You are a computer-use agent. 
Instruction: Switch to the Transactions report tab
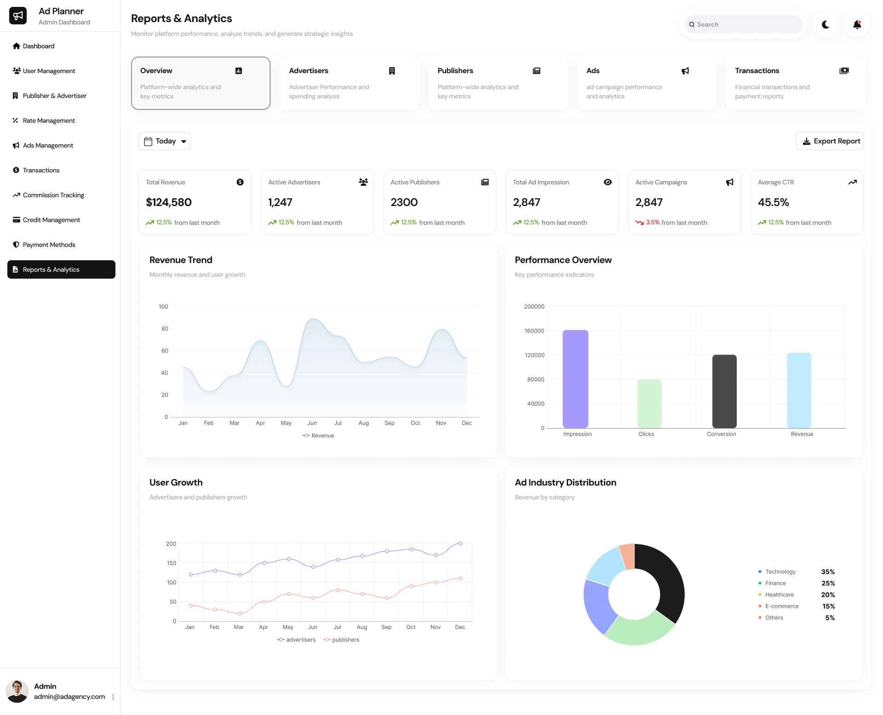[795, 83]
